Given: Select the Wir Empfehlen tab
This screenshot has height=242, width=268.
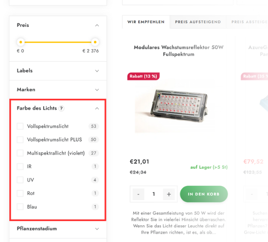Looking at the screenshot, I should [146, 22].
